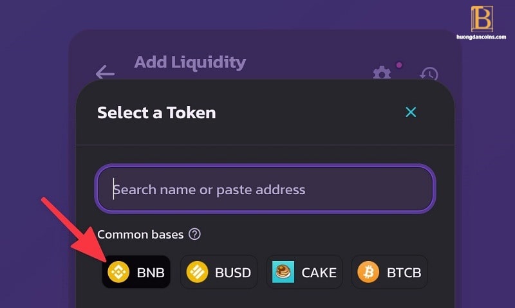Click the huongdancoins B logo watermark

pos(482,19)
